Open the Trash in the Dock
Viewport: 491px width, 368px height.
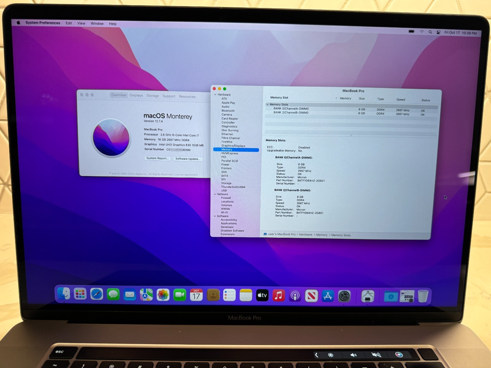(423, 296)
